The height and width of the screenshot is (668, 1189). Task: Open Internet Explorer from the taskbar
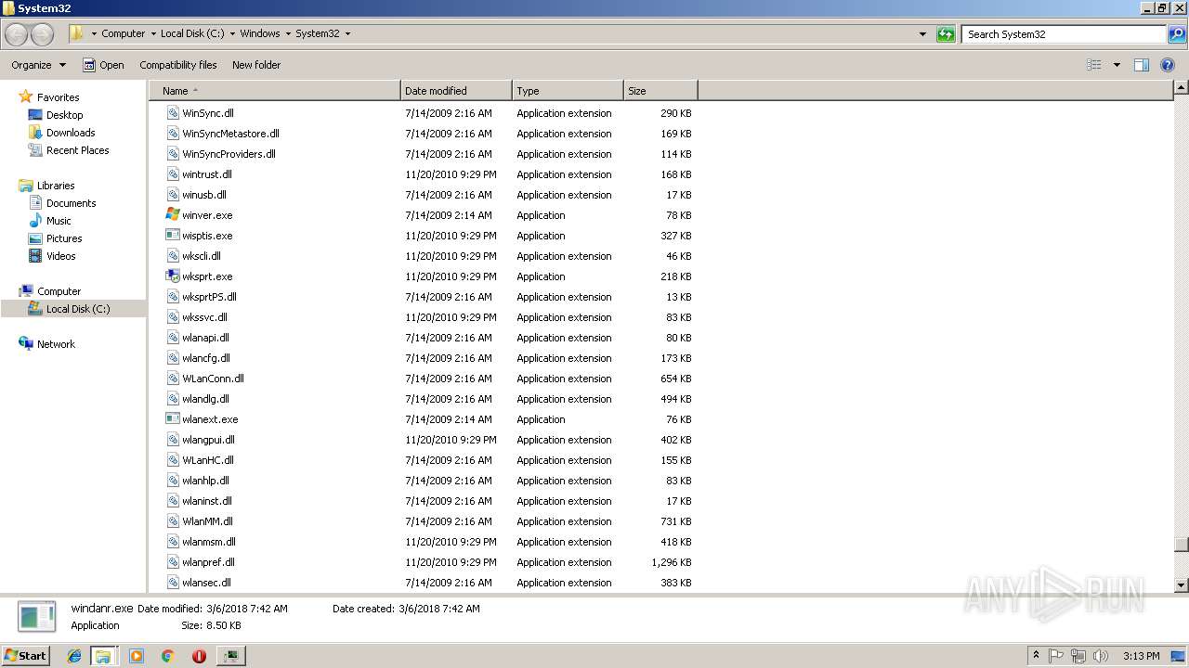pos(74,656)
